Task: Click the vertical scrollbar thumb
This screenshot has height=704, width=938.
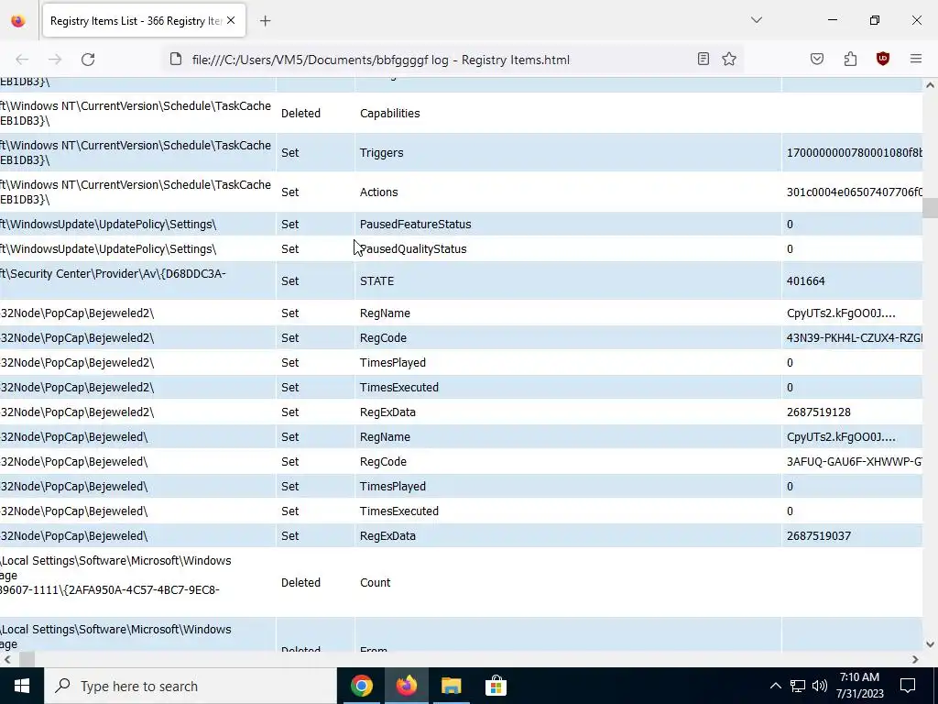Action: point(930,208)
